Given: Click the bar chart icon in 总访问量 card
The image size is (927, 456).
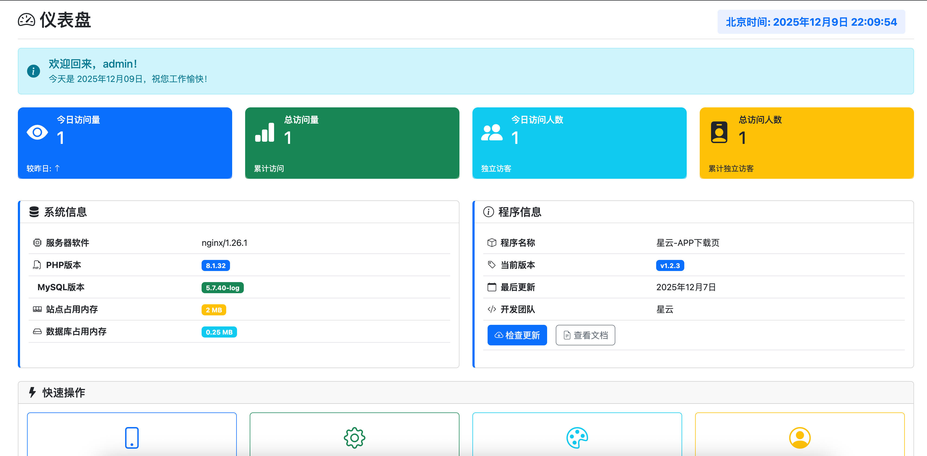Looking at the screenshot, I should [265, 132].
